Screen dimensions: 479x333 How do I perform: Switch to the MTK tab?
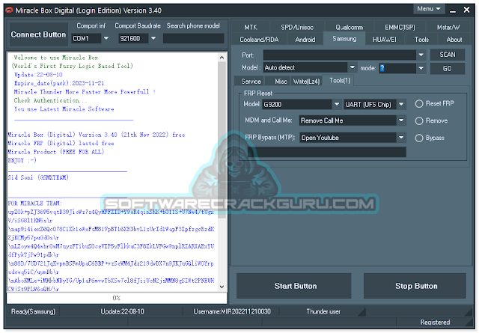(x=251, y=27)
